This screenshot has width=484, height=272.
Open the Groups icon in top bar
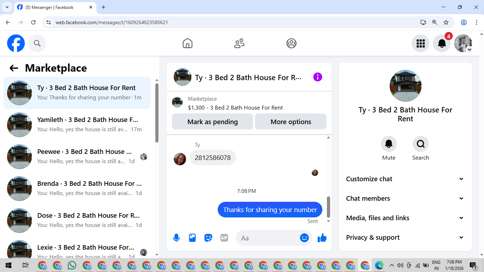coord(291,43)
